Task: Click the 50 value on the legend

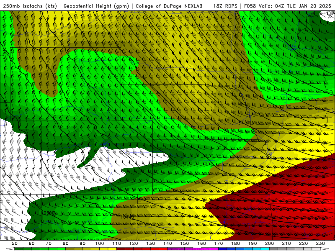Action: click(15, 243)
